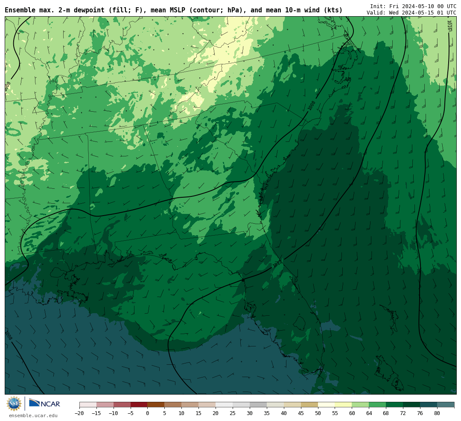
Task: Pick the colorbar swatch between 20 and 25
Action: (224, 405)
